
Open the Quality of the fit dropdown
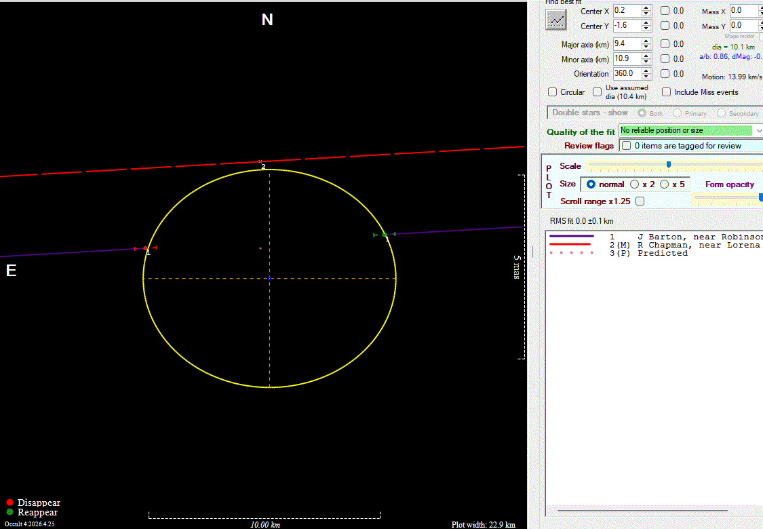758,130
